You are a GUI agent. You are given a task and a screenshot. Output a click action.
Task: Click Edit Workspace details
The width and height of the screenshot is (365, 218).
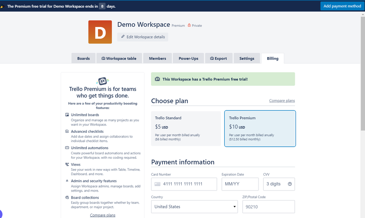143,37
